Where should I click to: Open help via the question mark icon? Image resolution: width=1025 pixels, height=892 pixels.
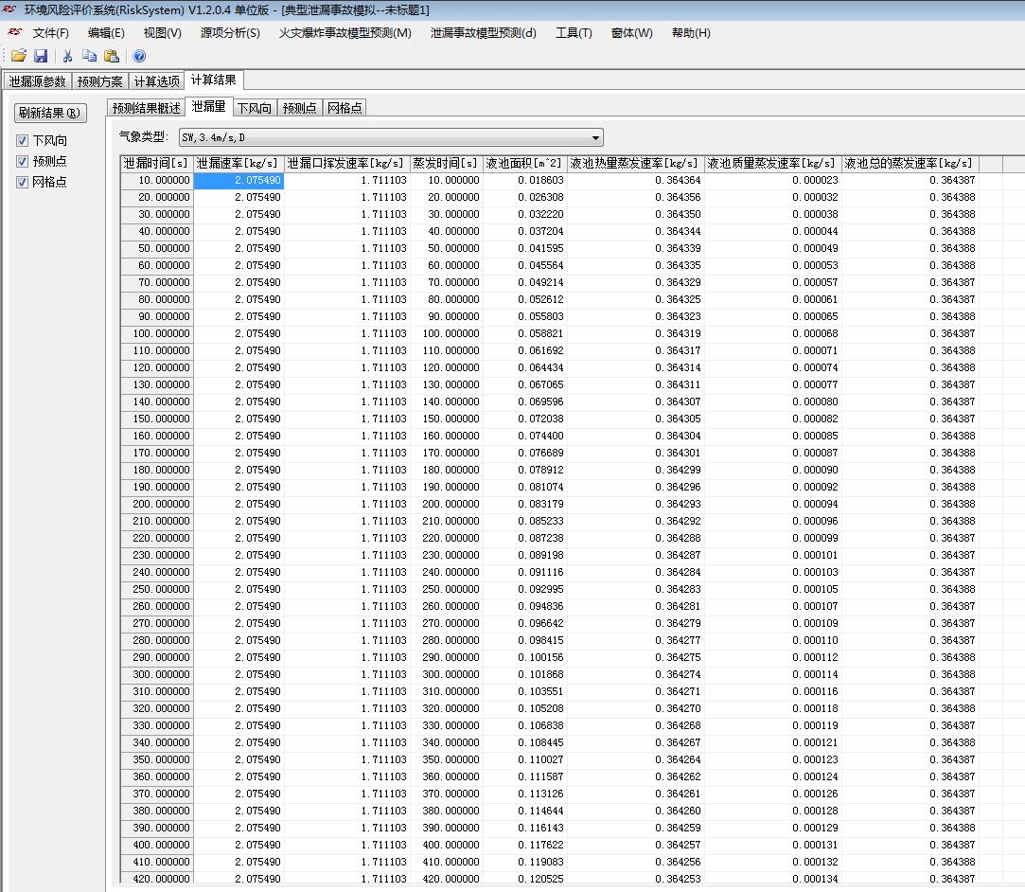[139, 56]
